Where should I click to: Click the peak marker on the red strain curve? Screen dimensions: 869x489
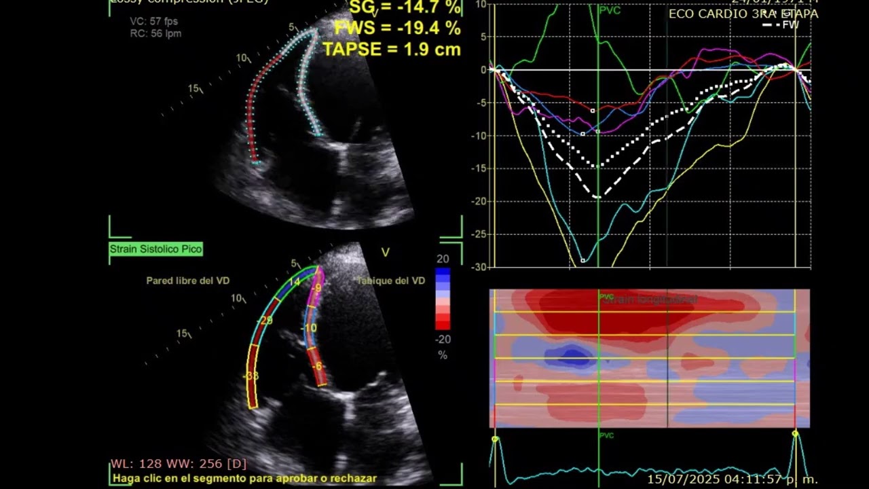click(x=593, y=111)
